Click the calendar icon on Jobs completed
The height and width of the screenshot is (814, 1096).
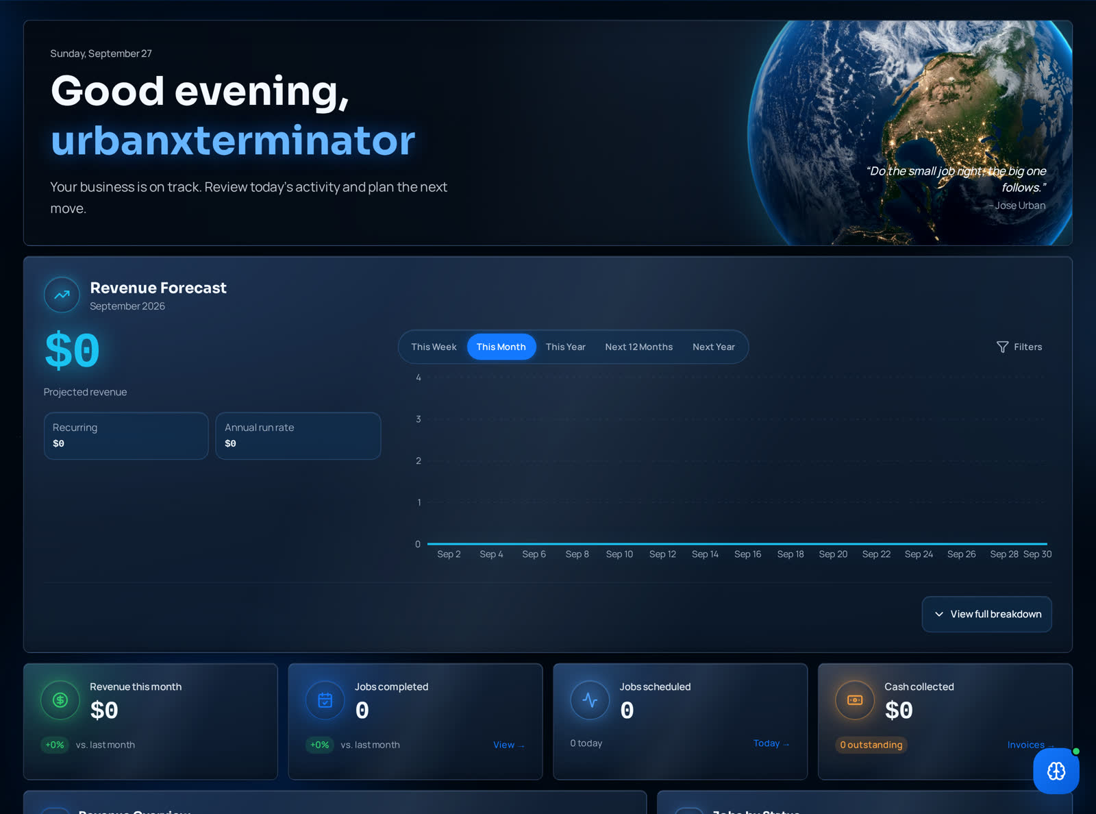pos(325,700)
